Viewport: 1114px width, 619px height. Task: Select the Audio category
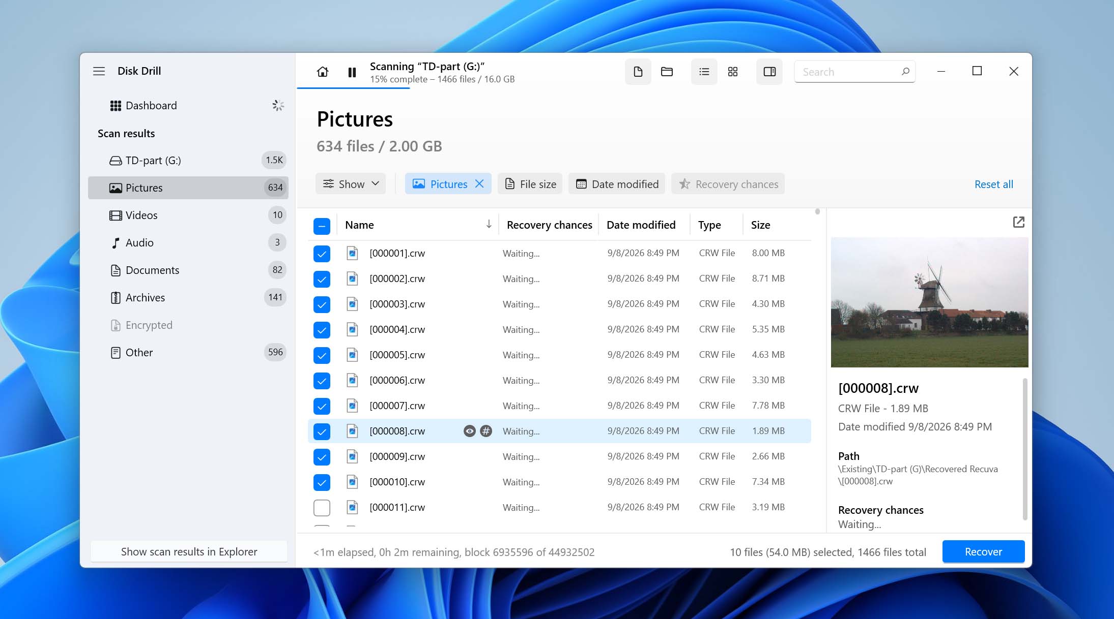coord(188,243)
